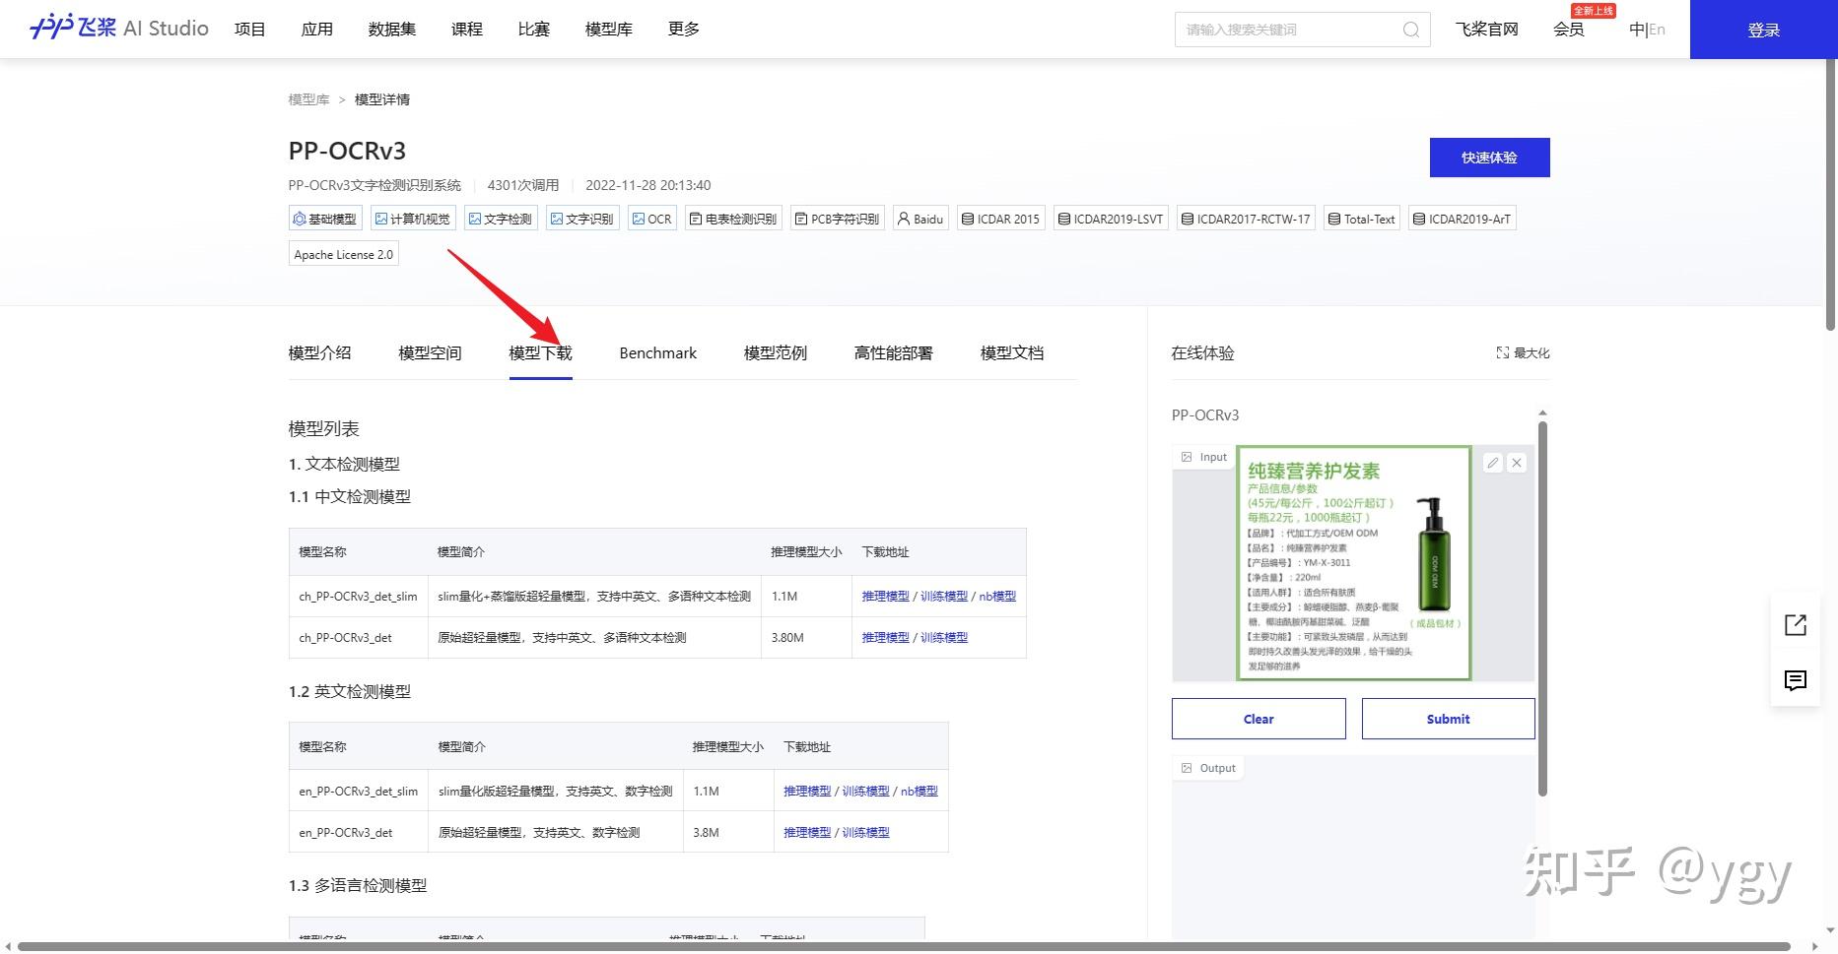1838x954 pixels.
Task: Click the 文字识别 tag
Action: (582, 219)
